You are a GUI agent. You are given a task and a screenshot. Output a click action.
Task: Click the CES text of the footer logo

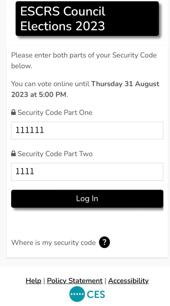[96, 294]
